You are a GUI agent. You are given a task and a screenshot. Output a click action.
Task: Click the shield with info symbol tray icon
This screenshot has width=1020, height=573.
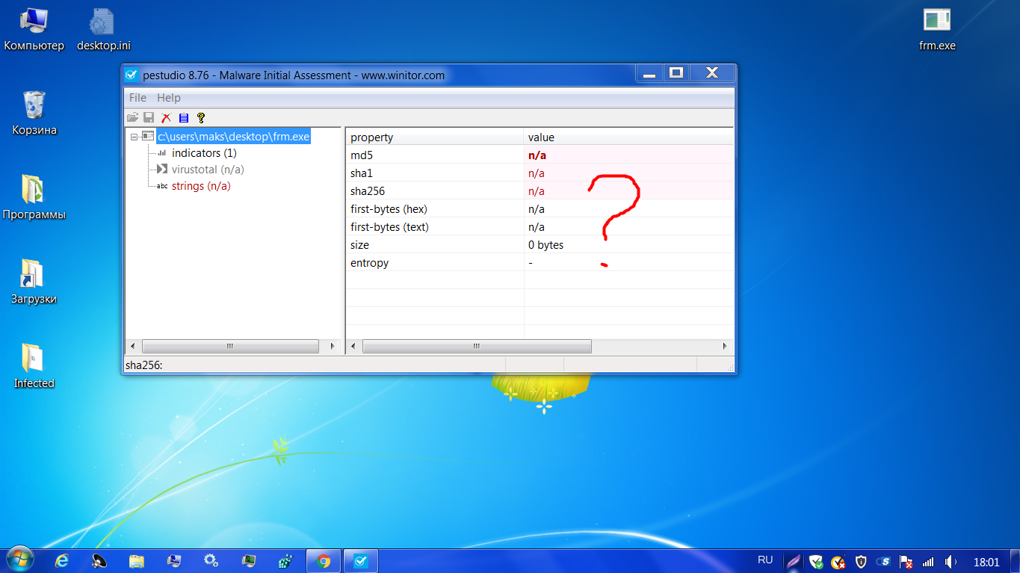pyautogui.click(x=861, y=561)
